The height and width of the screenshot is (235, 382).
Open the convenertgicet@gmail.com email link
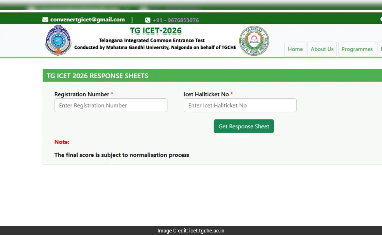[88, 20]
